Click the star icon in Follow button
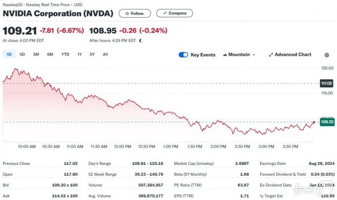Image resolution: width=337 pixels, height=200 pixels. coord(127,13)
